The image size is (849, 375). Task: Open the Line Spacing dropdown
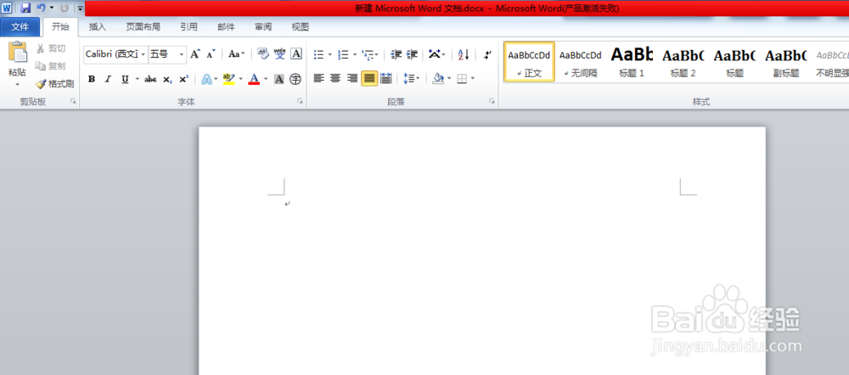(x=410, y=79)
